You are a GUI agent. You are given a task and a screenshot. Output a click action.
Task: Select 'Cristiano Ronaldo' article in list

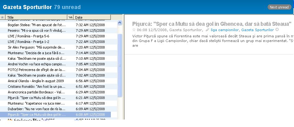[36, 87]
